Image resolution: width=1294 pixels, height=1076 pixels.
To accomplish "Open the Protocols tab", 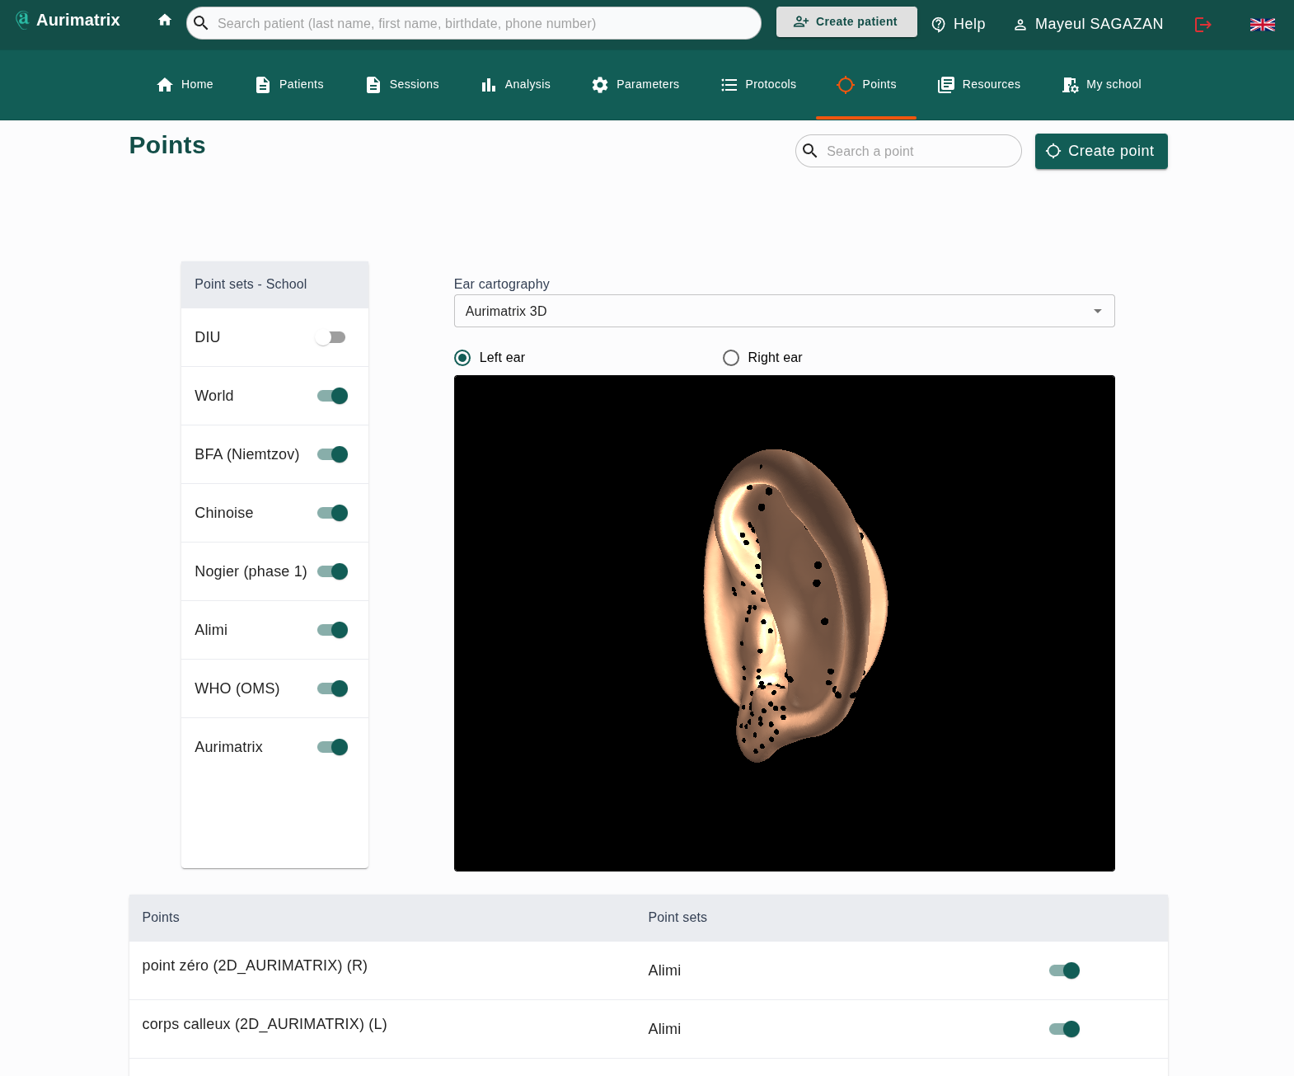I will point(758,85).
